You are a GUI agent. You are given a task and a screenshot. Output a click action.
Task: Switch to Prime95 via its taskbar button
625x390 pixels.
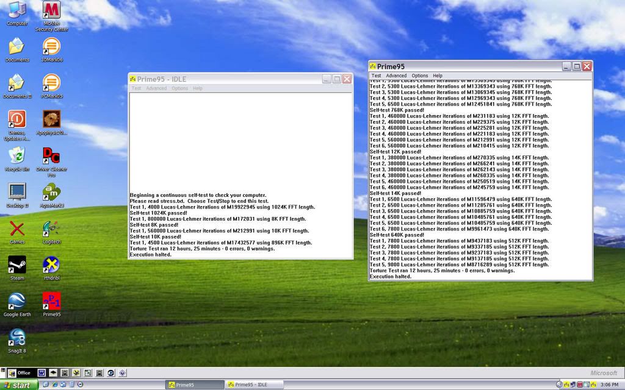click(195, 385)
